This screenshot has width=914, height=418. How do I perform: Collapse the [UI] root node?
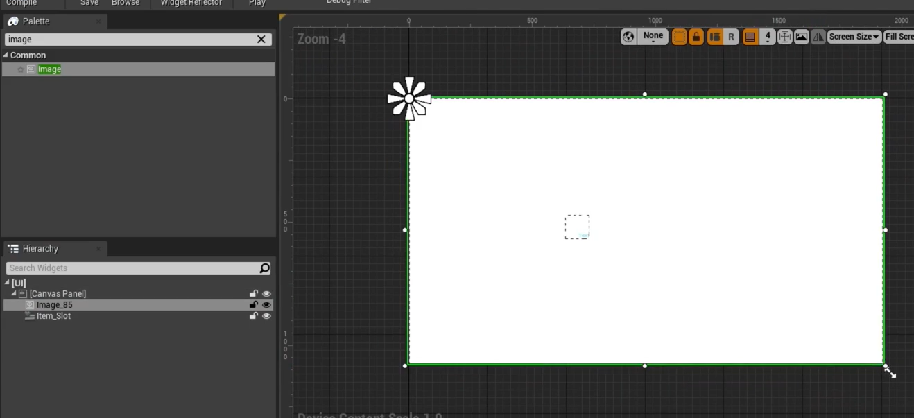[7, 283]
